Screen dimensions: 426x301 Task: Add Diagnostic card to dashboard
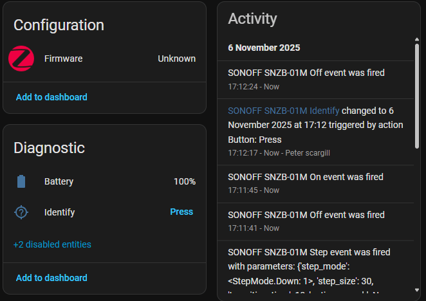click(x=51, y=278)
